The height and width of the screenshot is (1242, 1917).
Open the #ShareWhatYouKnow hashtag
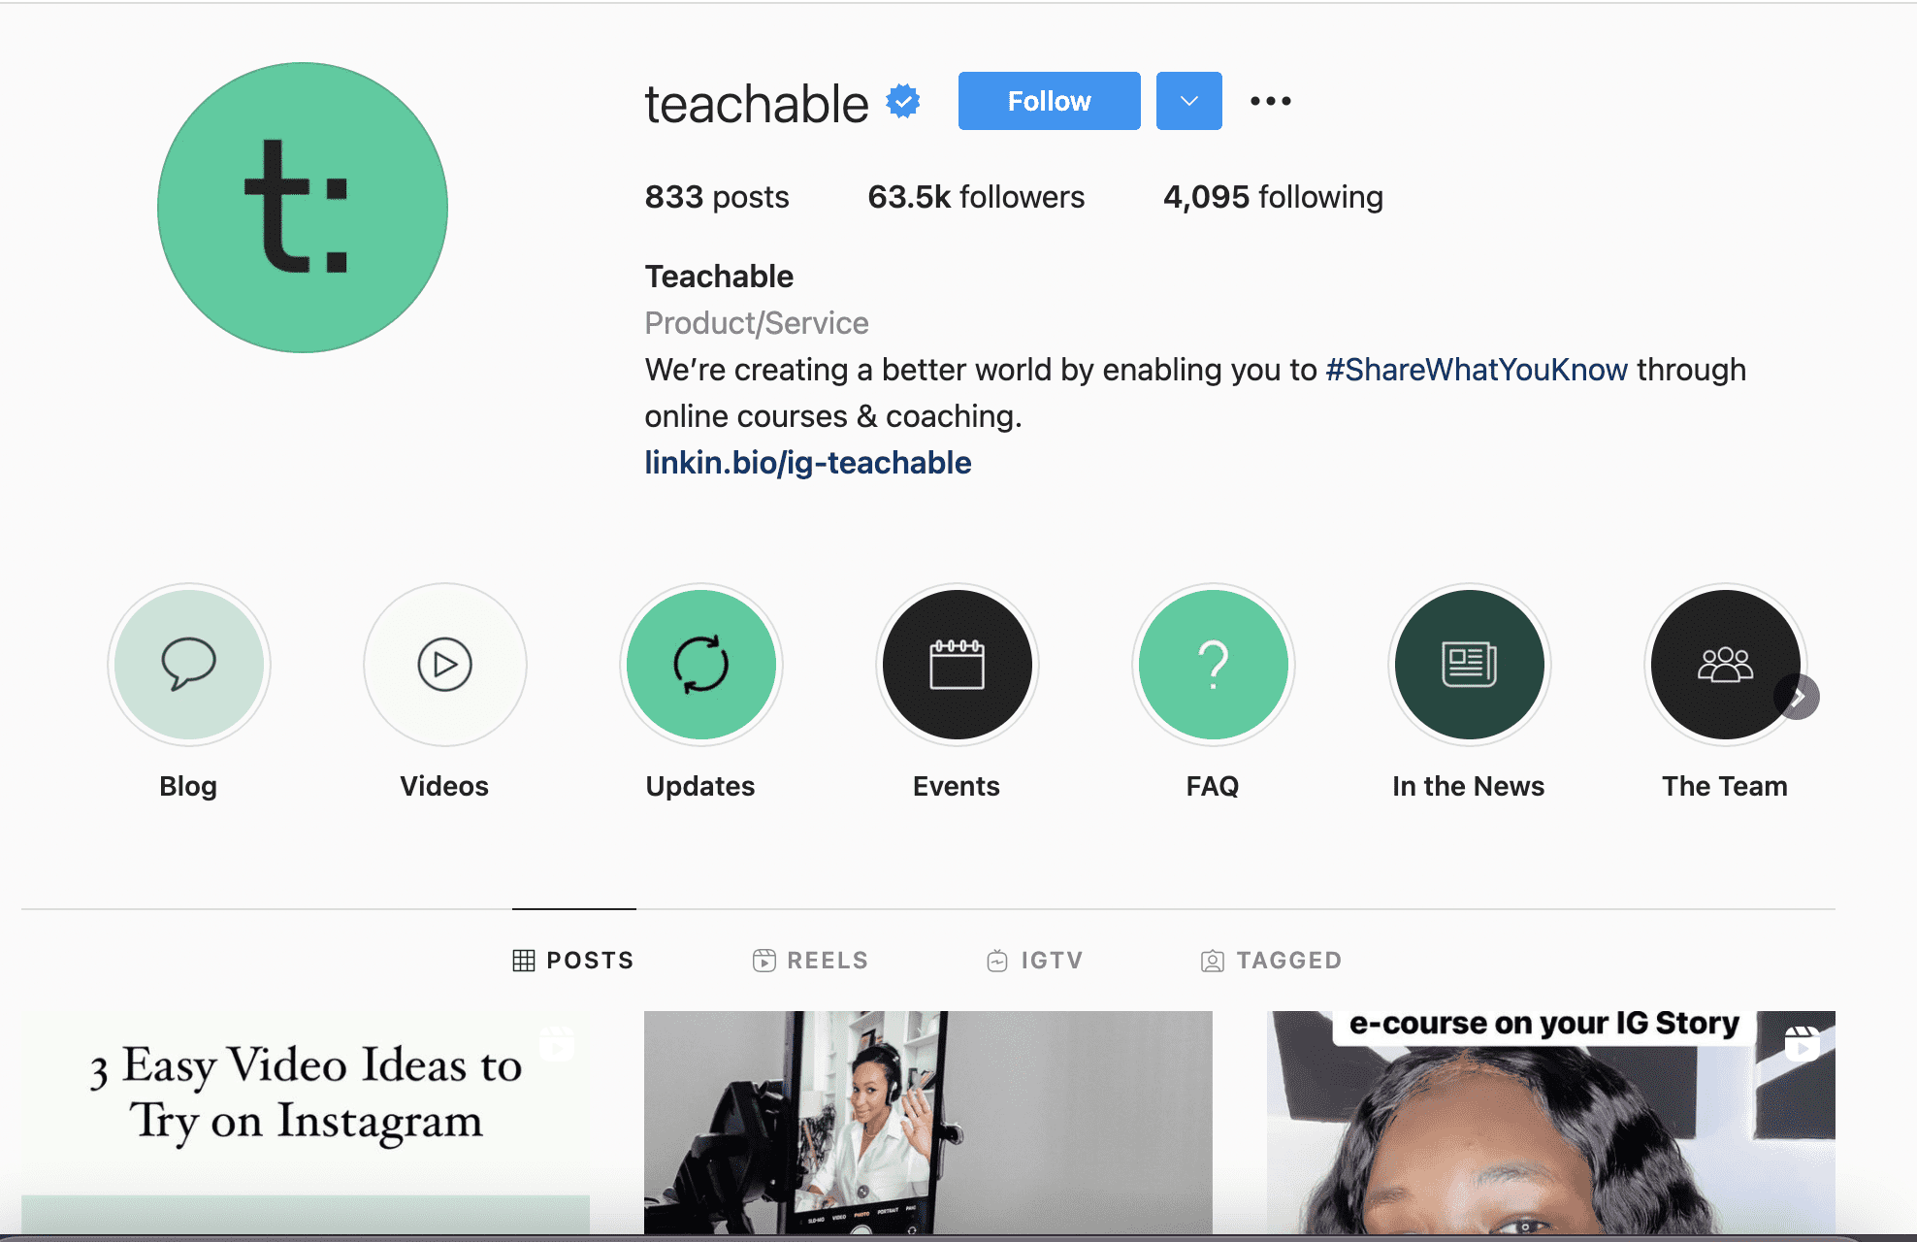pos(1477,370)
